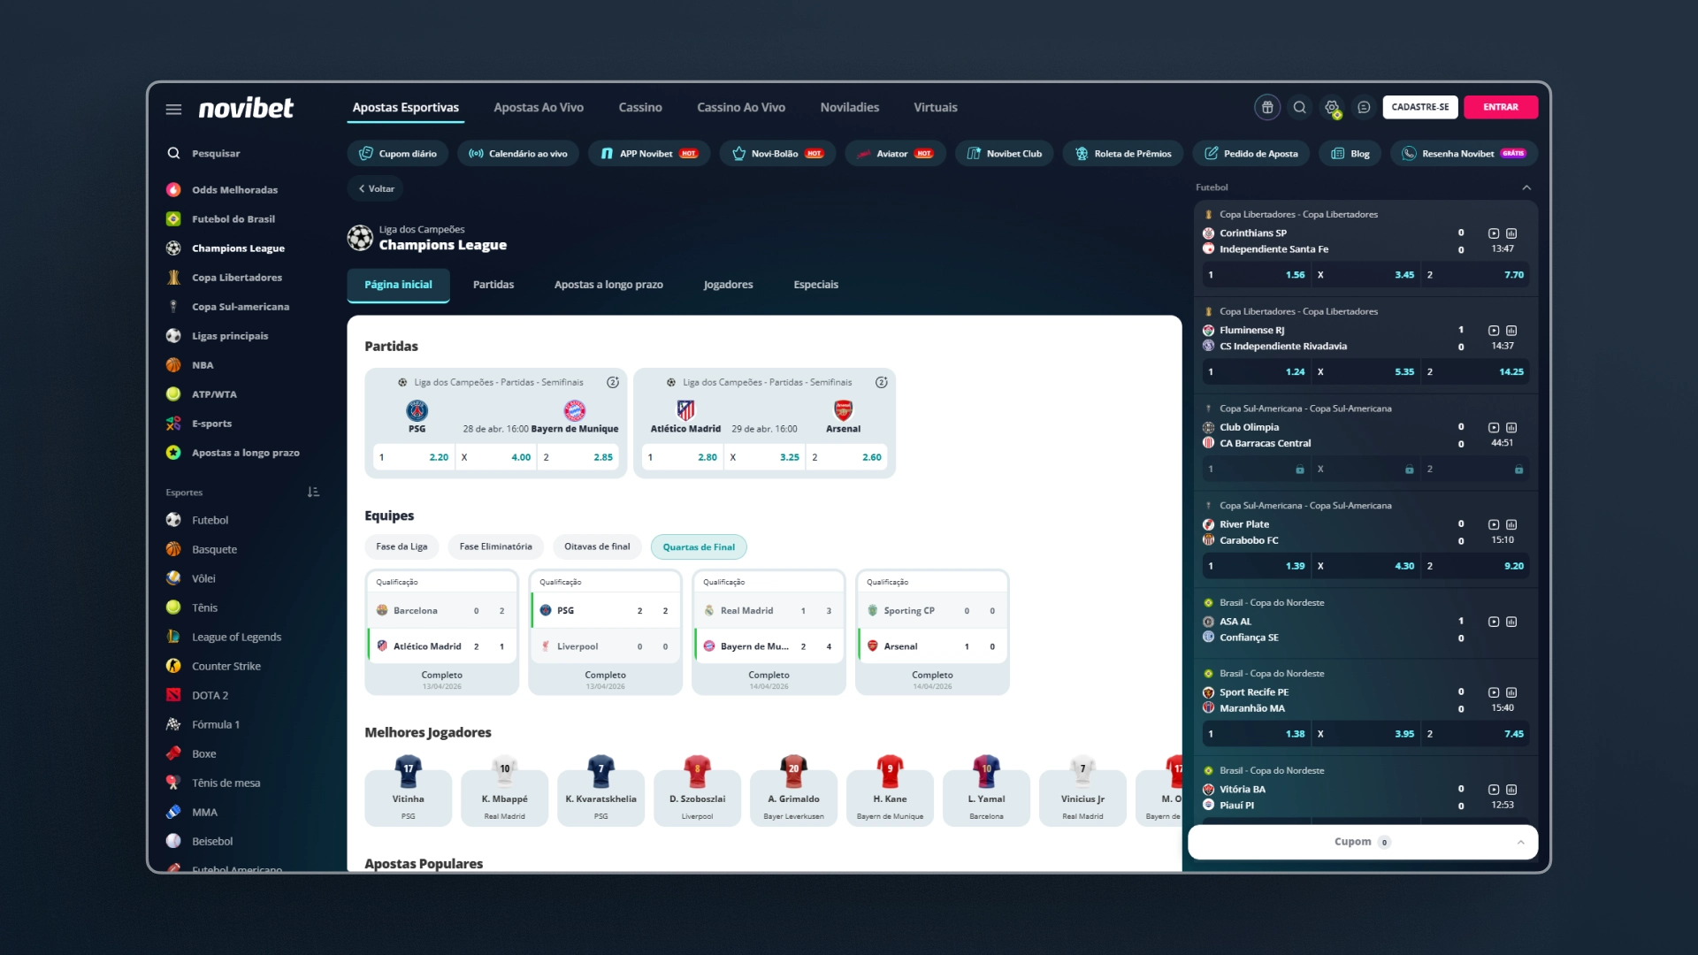The image size is (1698, 955).
Task: Click the NBA basketball icon in sidebar
Action: click(x=173, y=365)
